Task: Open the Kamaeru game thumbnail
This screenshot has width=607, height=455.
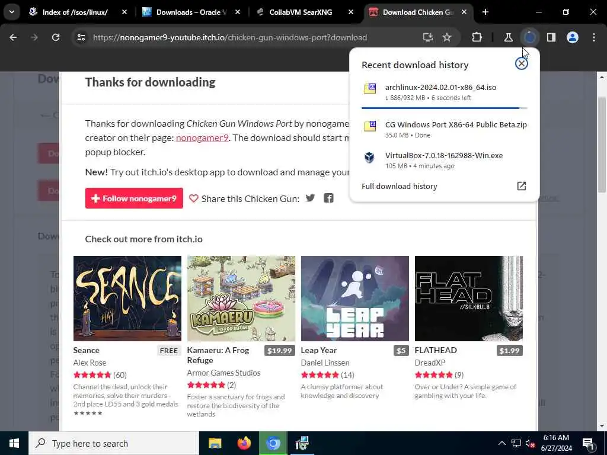Action: (x=241, y=299)
